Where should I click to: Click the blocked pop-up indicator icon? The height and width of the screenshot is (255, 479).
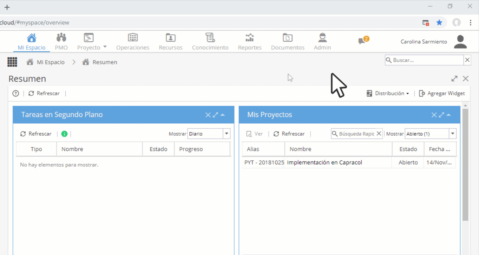click(426, 23)
